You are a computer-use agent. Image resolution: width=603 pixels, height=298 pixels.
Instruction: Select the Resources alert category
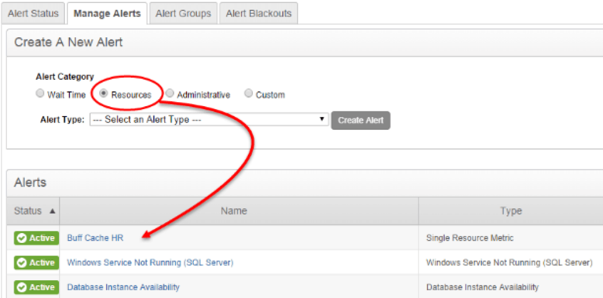click(x=103, y=94)
